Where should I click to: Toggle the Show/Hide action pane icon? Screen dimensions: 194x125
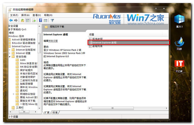tap(46, 20)
